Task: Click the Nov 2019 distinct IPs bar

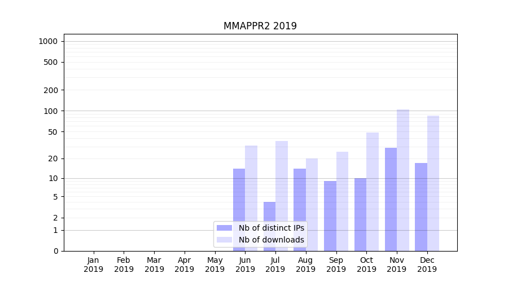Action: point(391,199)
